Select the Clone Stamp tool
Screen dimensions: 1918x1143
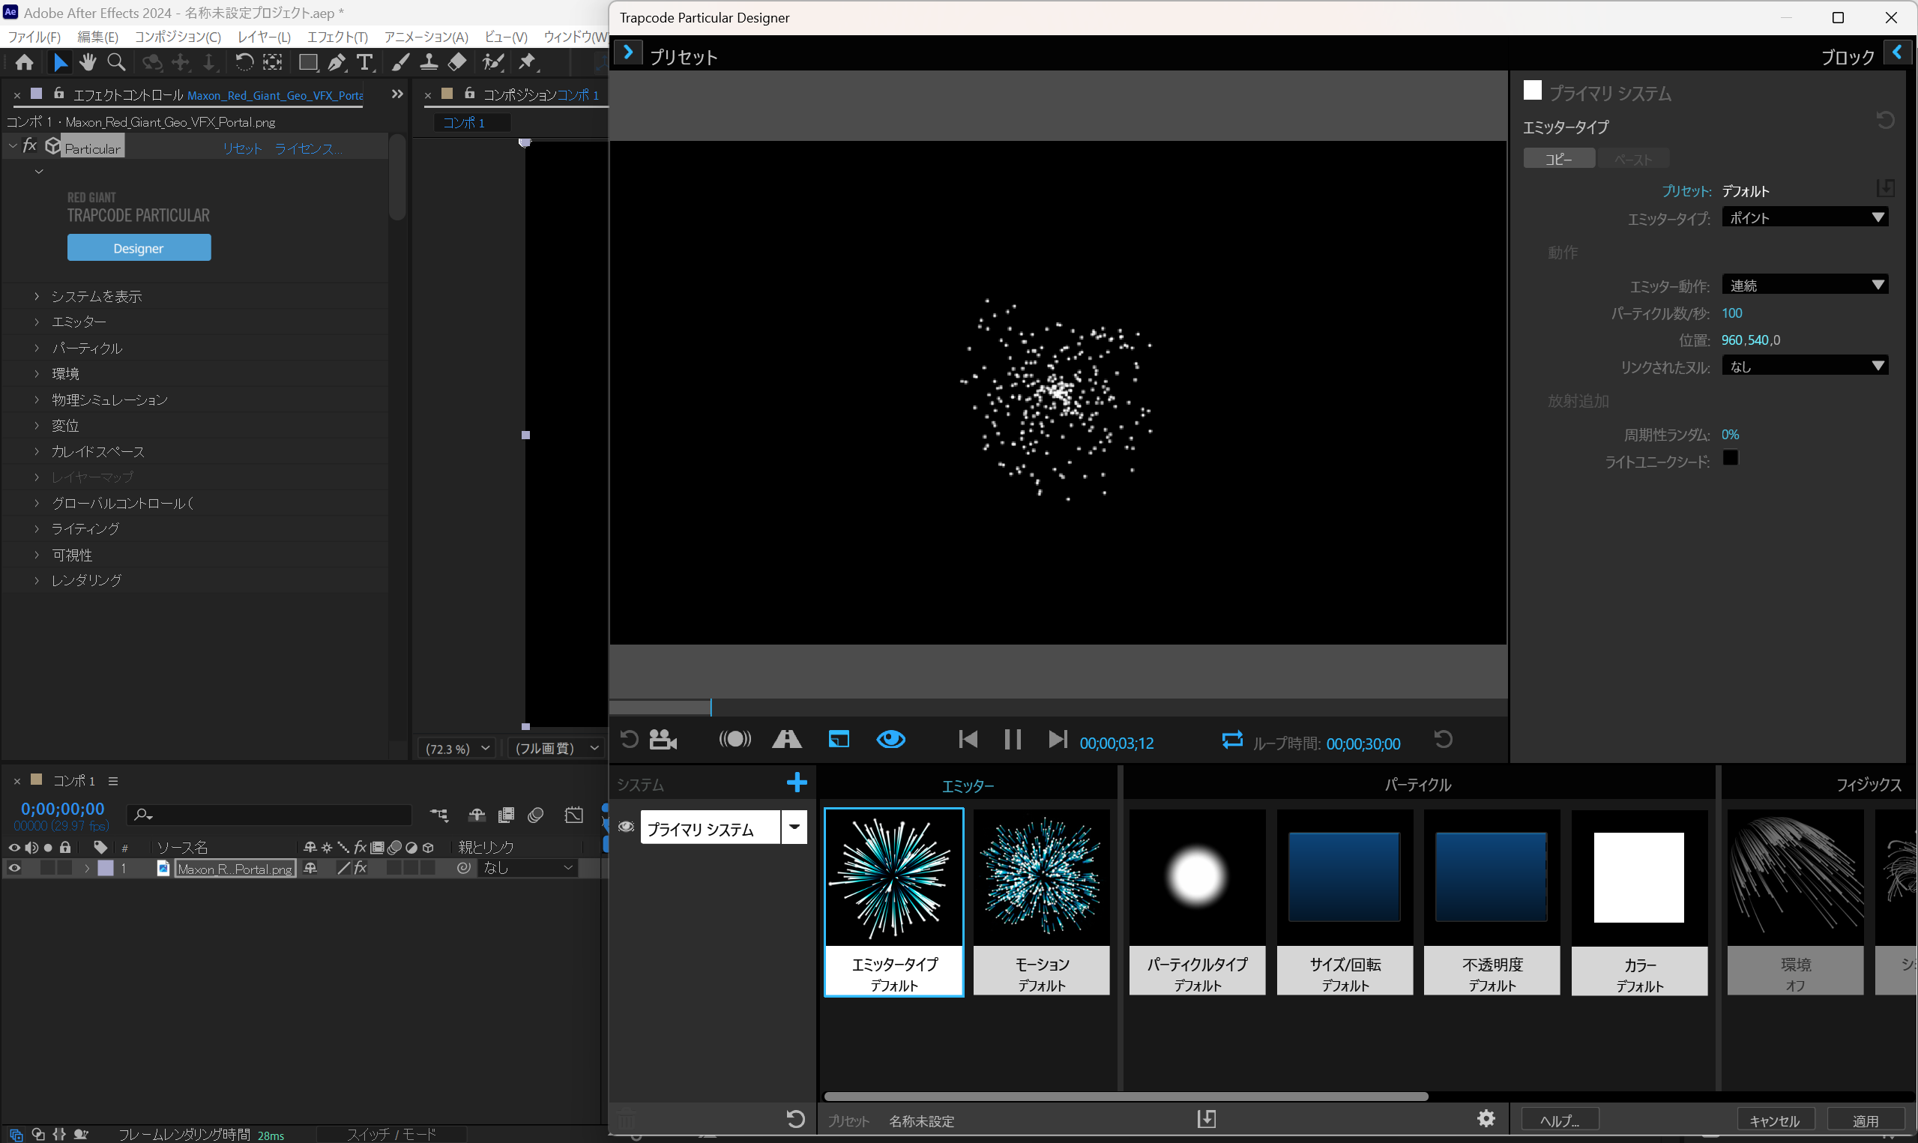pos(429,62)
